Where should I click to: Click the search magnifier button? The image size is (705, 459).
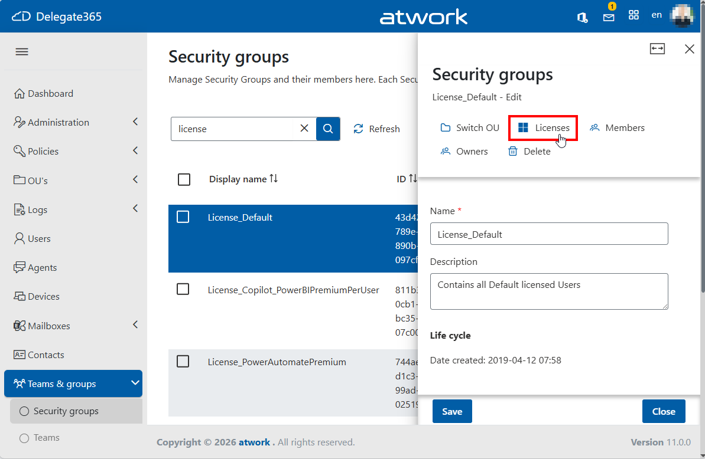(x=328, y=129)
